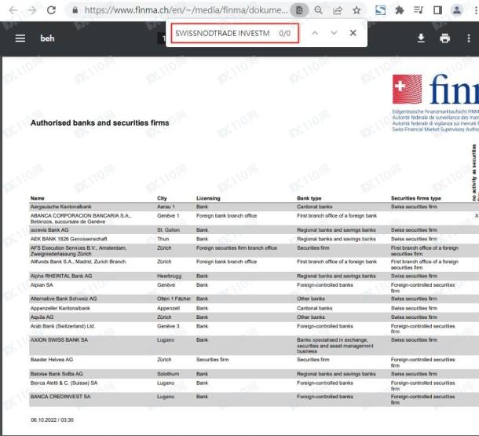Bookmark this page with the star icon
Image resolution: width=479 pixels, height=436 pixels.
pyautogui.click(x=357, y=10)
